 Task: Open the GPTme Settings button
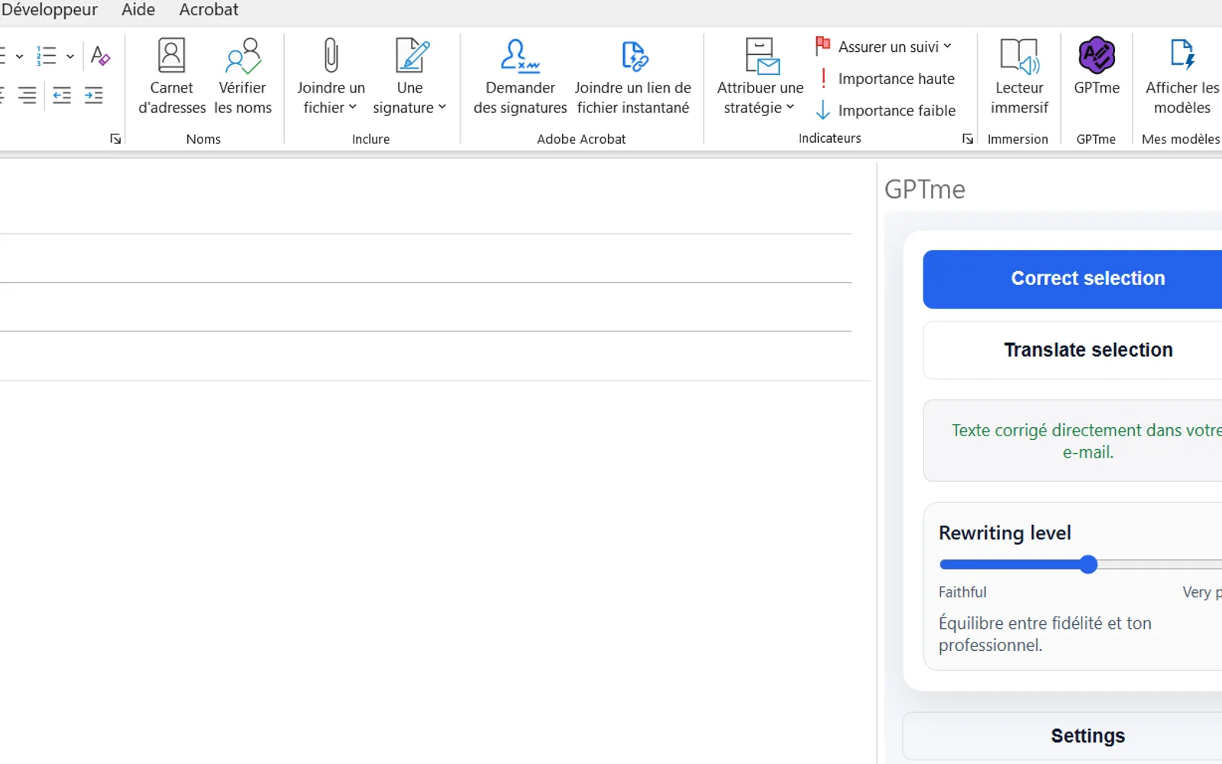click(1062, 736)
